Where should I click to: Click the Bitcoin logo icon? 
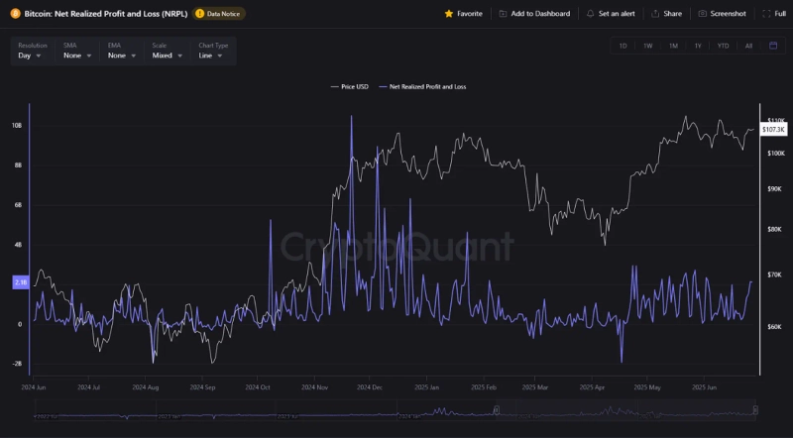(15, 14)
